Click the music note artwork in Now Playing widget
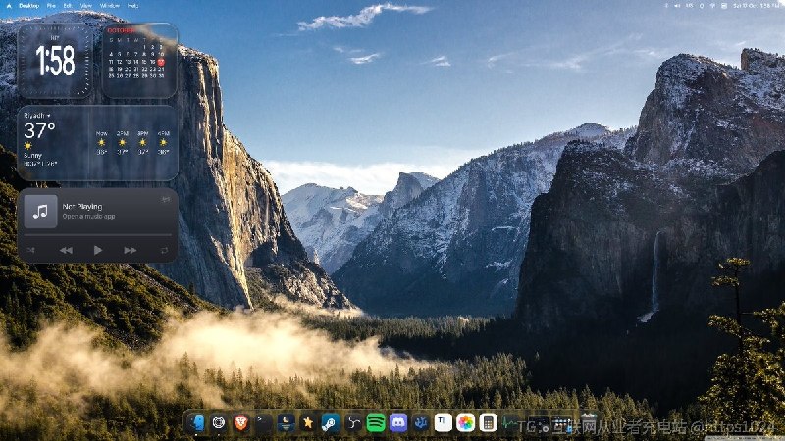Viewport: 785px width, 441px height. click(x=40, y=212)
